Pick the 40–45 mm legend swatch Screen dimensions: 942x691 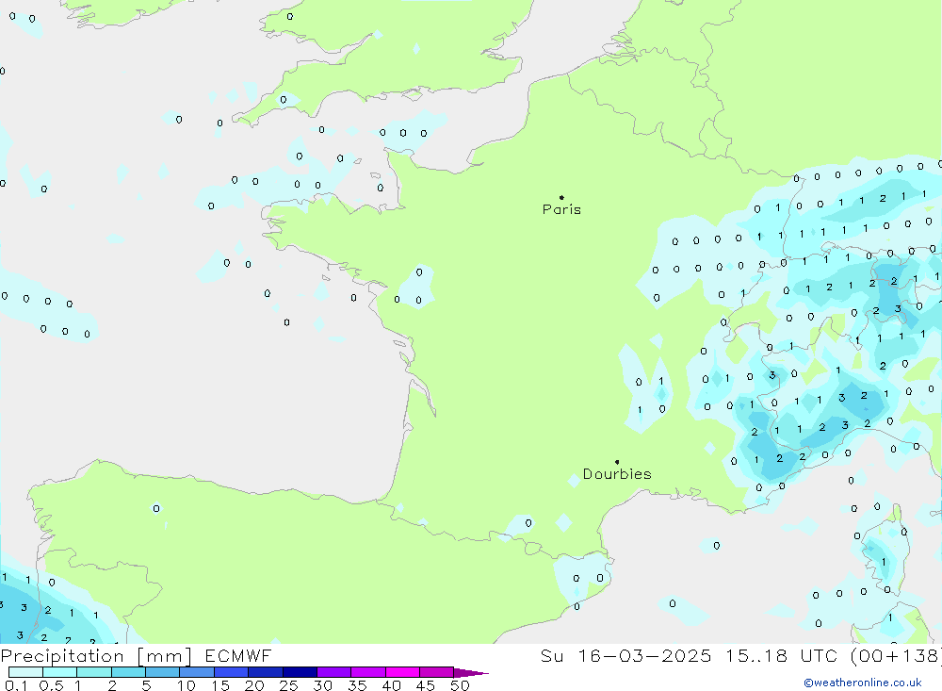(x=402, y=672)
